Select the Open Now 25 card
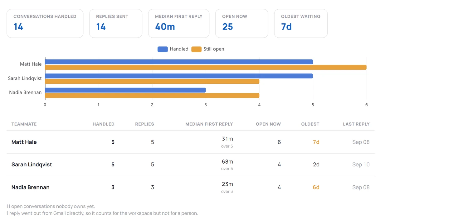This screenshot has height=223, width=468. coord(242,23)
